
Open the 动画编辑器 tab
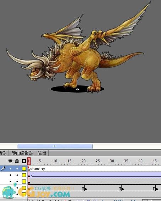pyautogui.click(x=22, y=153)
